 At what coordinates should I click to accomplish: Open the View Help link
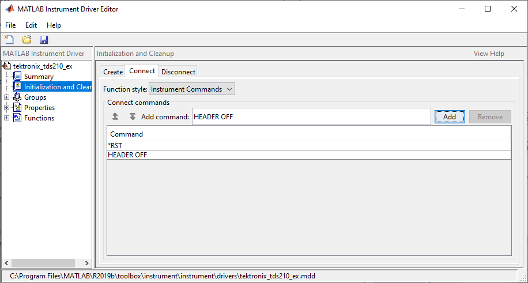(489, 54)
